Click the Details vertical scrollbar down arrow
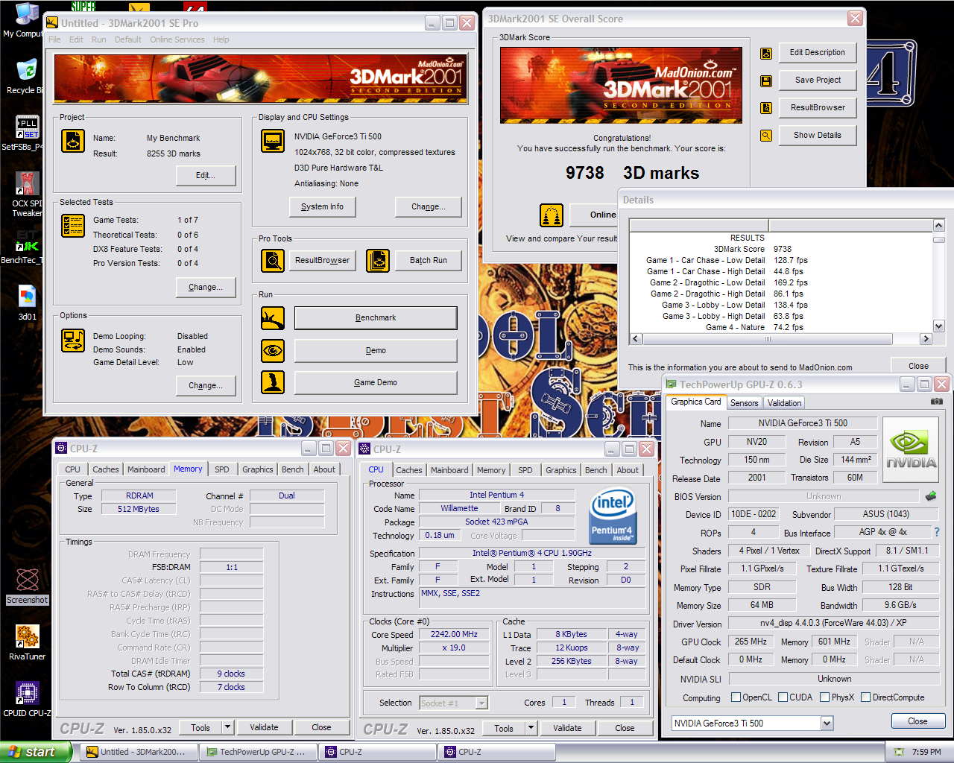 click(x=938, y=326)
